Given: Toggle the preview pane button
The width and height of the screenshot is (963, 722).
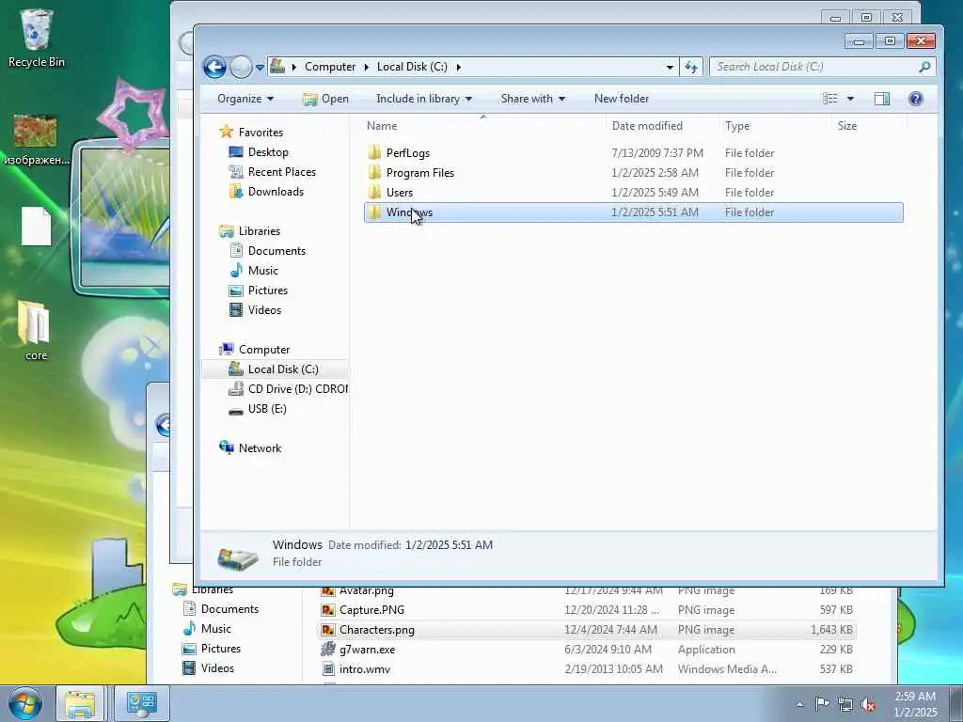Looking at the screenshot, I should click(882, 99).
